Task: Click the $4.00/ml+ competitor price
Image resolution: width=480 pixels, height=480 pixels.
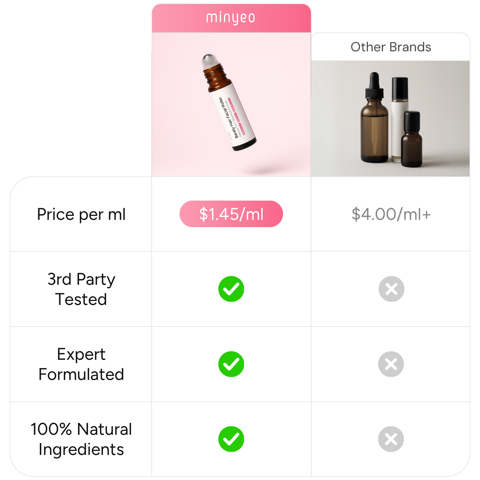Action: click(391, 214)
